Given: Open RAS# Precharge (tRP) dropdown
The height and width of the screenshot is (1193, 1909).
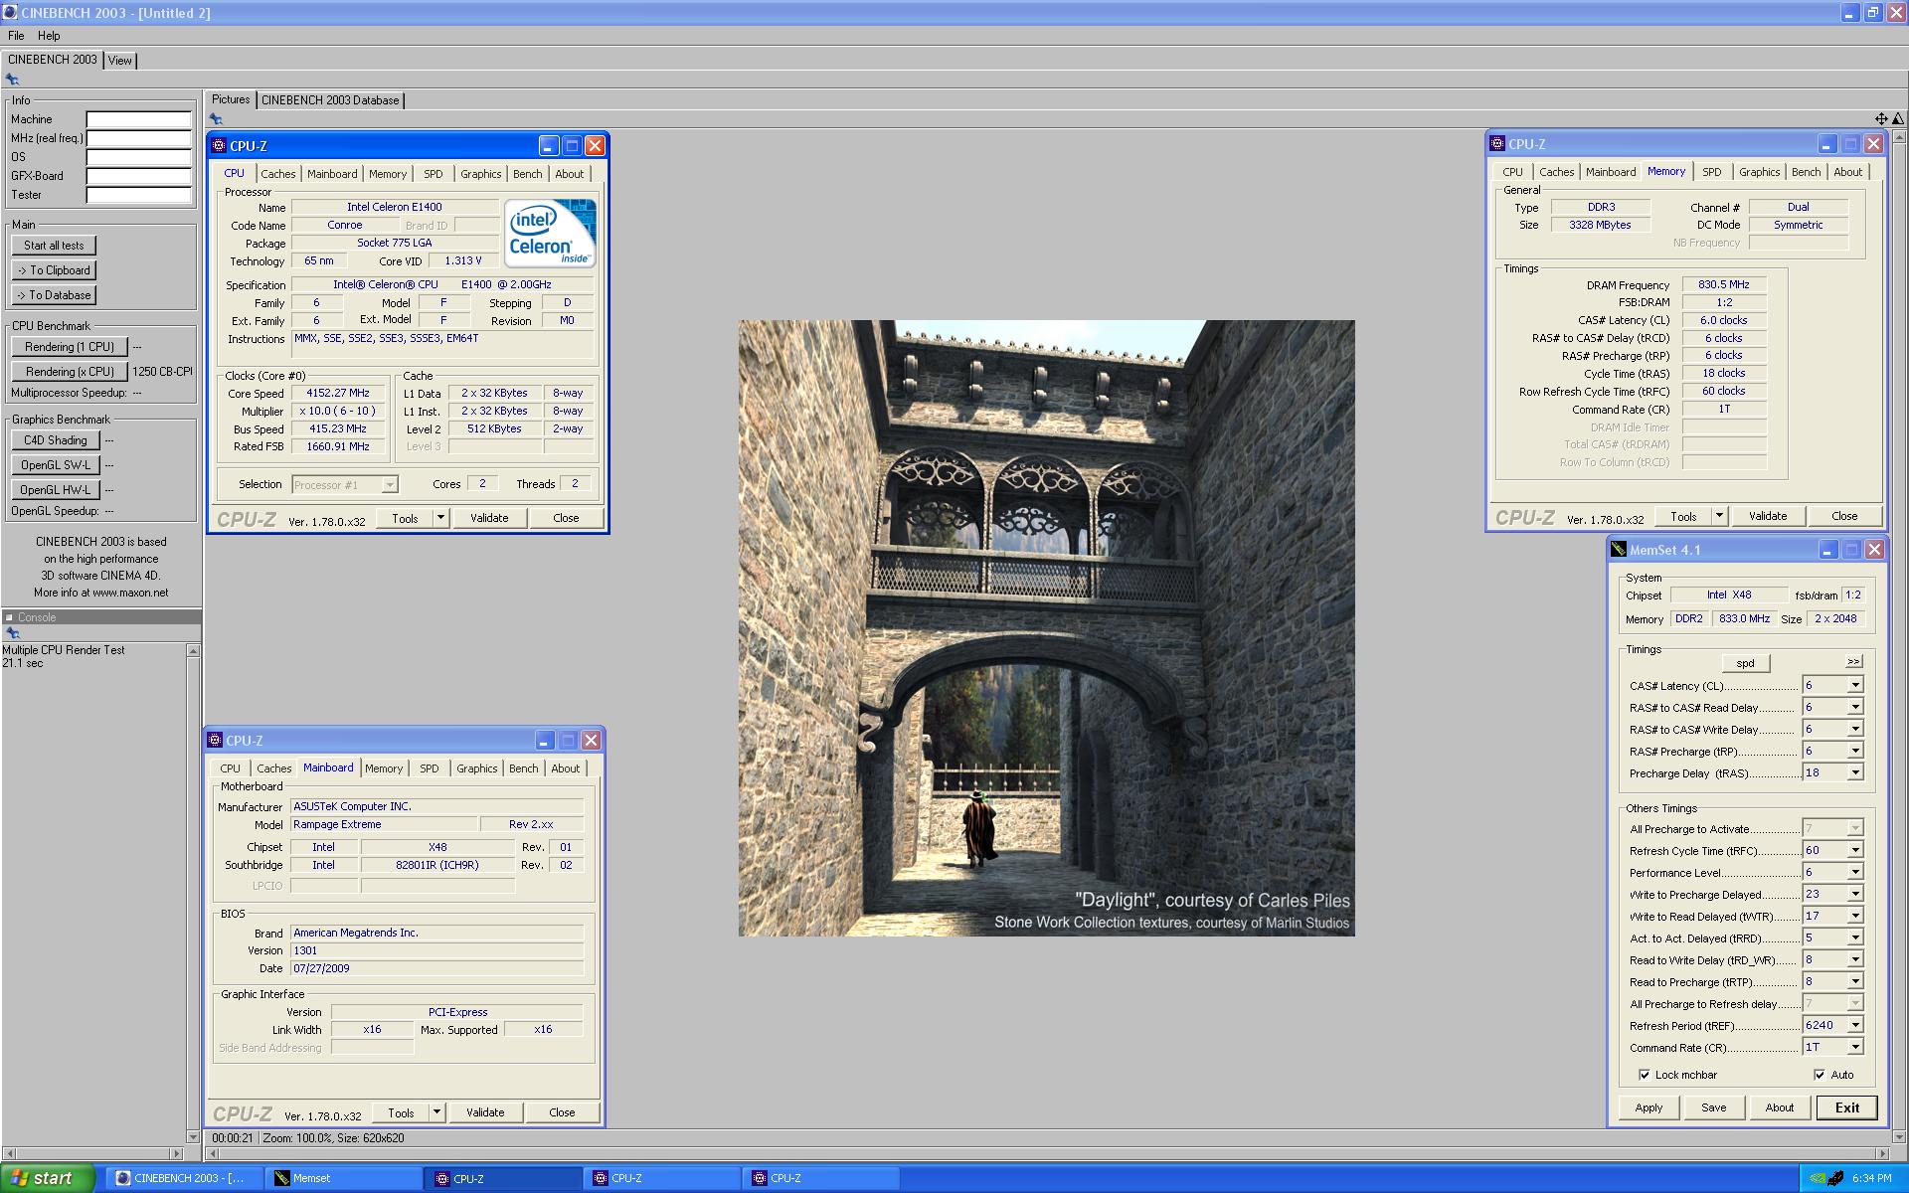Looking at the screenshot, I should [x=1854, y=751].
